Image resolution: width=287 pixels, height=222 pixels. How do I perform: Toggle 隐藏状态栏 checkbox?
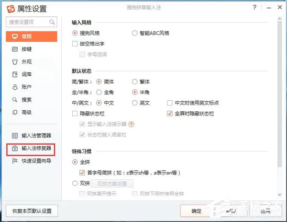75,114
